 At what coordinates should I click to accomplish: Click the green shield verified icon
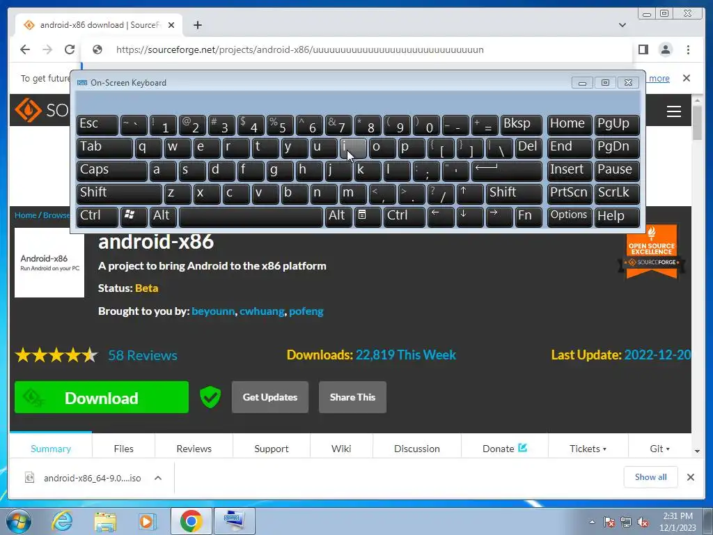point(210,397)
